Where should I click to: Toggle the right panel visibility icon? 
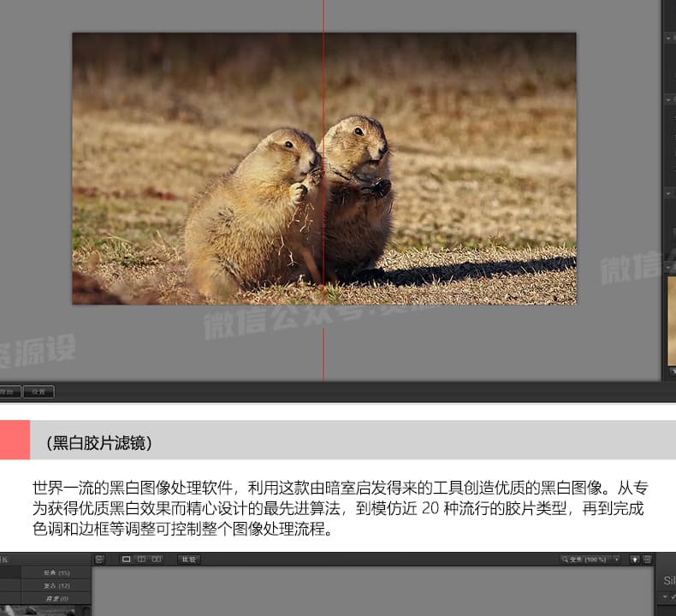tap(647, 560)
